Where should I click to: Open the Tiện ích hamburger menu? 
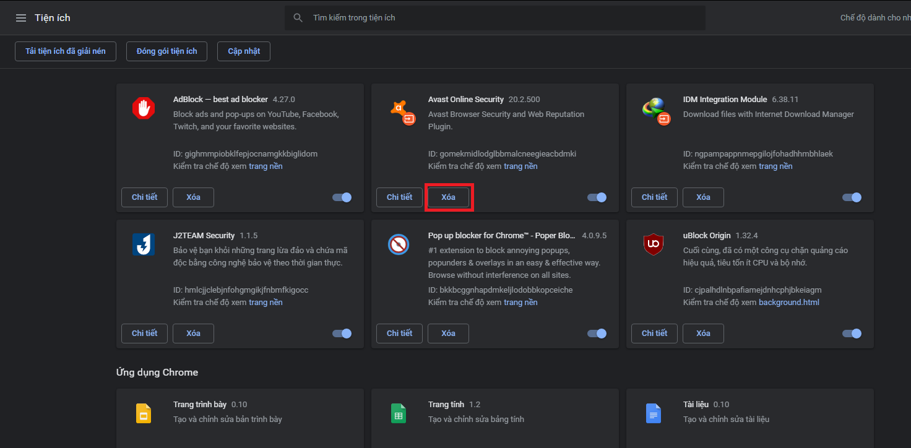pos(20,17)
